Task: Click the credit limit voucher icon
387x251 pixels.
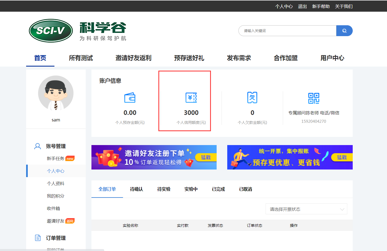Action: click(x=191, y=98)
